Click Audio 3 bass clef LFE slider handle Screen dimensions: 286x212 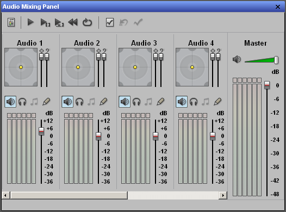[161, 57]
